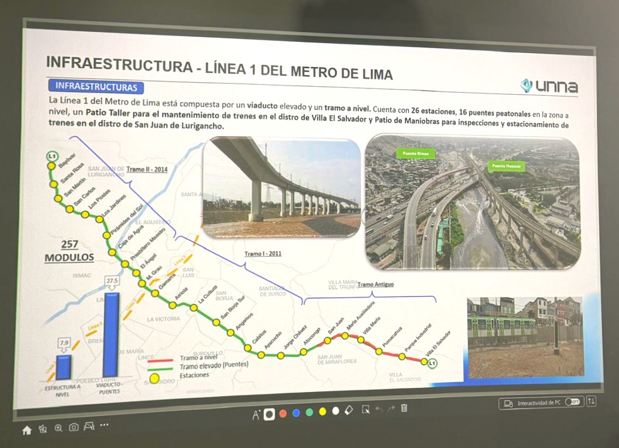This screenshot has width=619, height=448.
Task: Undo the last annotation
Action: point(379,408)
